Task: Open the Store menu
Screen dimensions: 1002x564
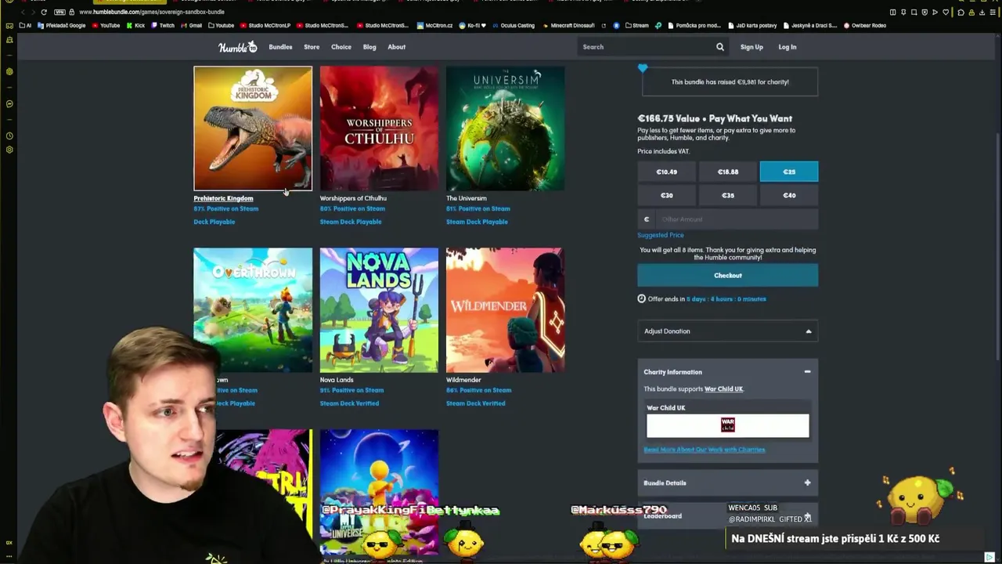Action: tap(312, 47)
